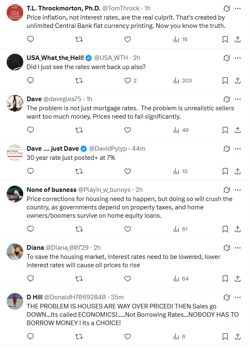Reply to T.L. Throckmorton's tweet

click(x=30, y=39)
